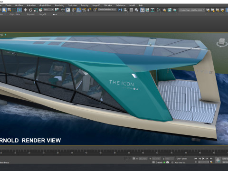
Task: Click the current frame number field
Action: coord(203,162)
